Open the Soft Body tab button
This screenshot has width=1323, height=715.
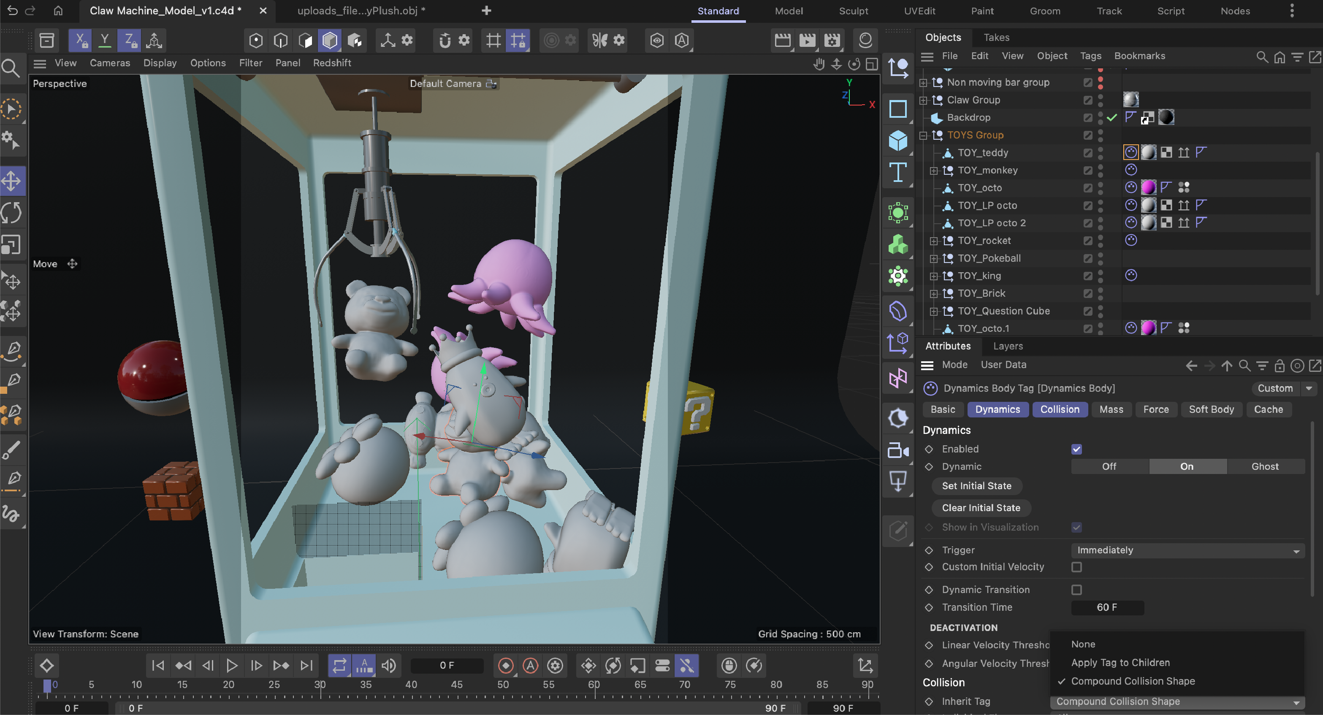pyautogui.click(x=1211, y=409)
